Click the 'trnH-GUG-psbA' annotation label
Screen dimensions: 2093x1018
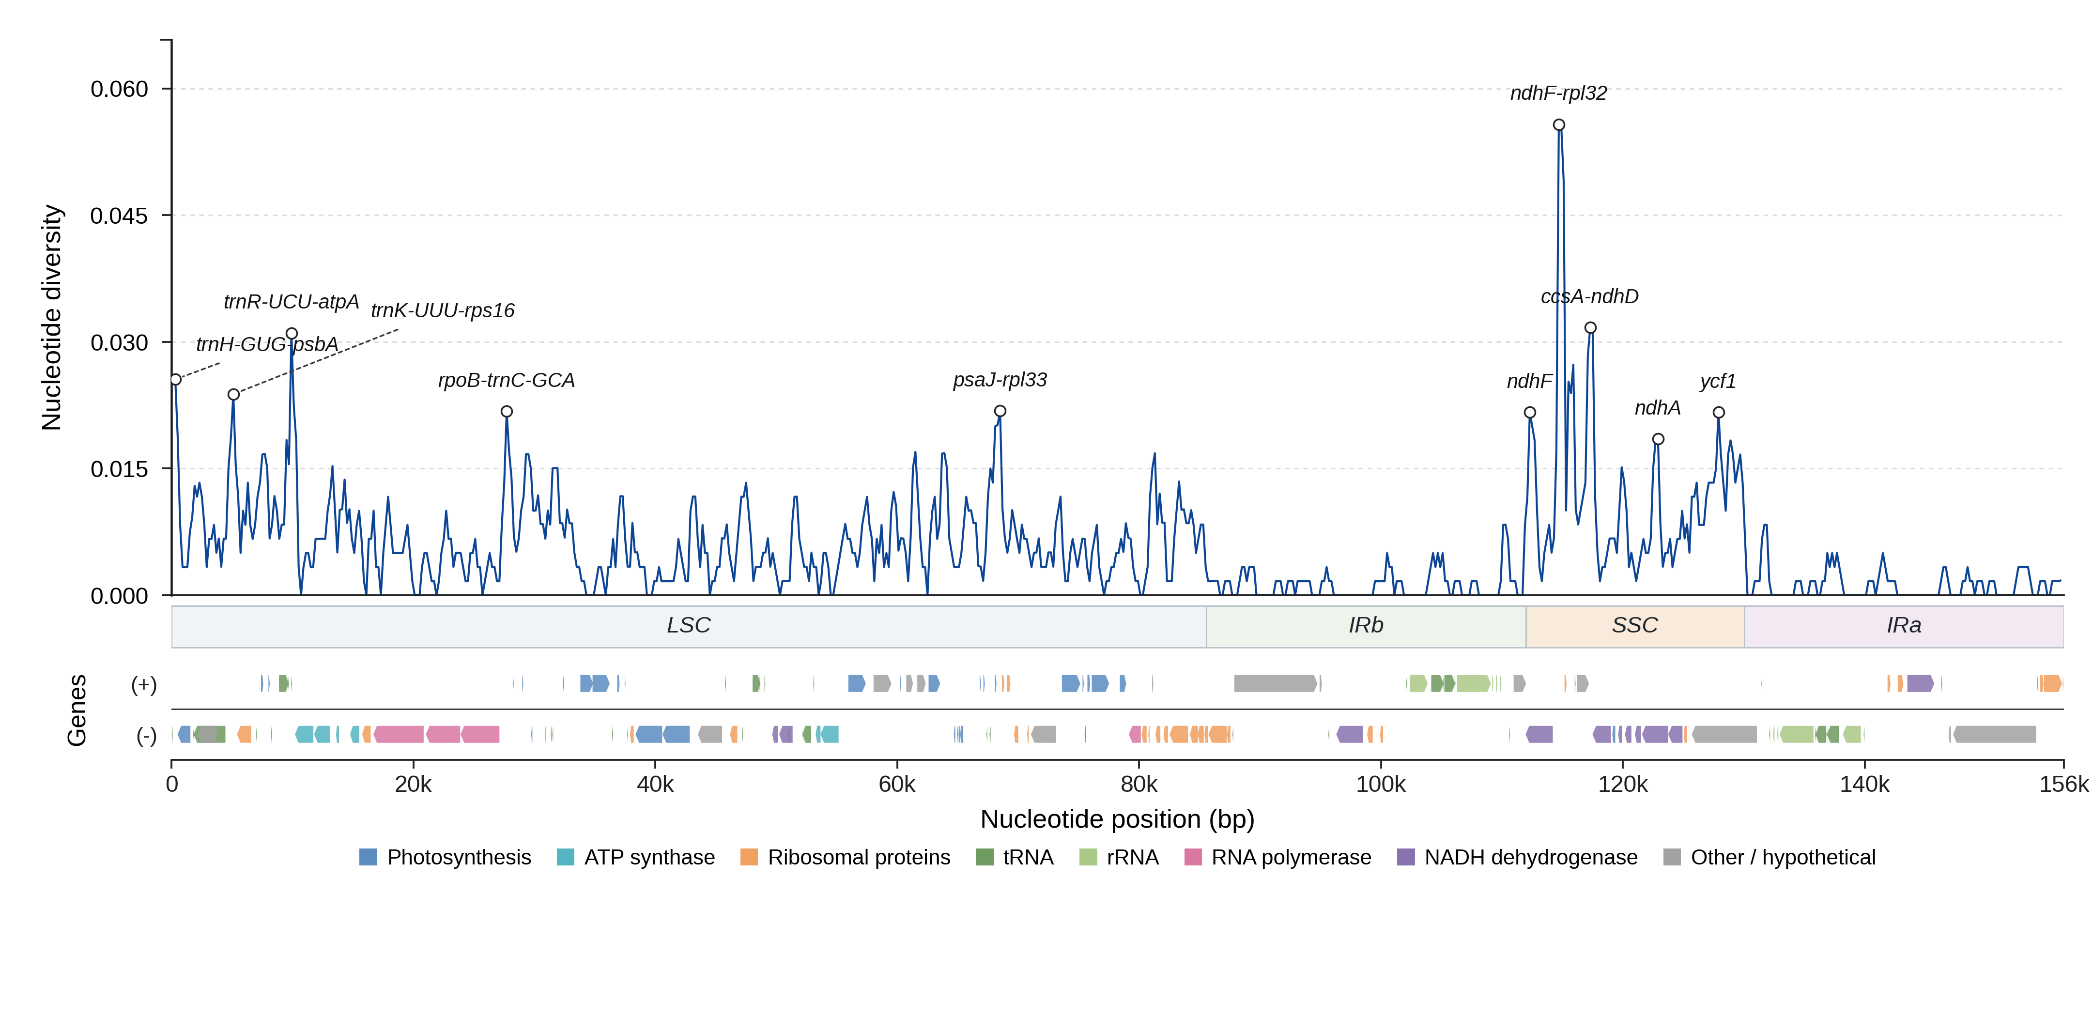pyautogui.click(x=267, y=344)
